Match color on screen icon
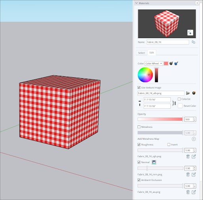Viewport: 203px width, 200px height. point(176,63)
